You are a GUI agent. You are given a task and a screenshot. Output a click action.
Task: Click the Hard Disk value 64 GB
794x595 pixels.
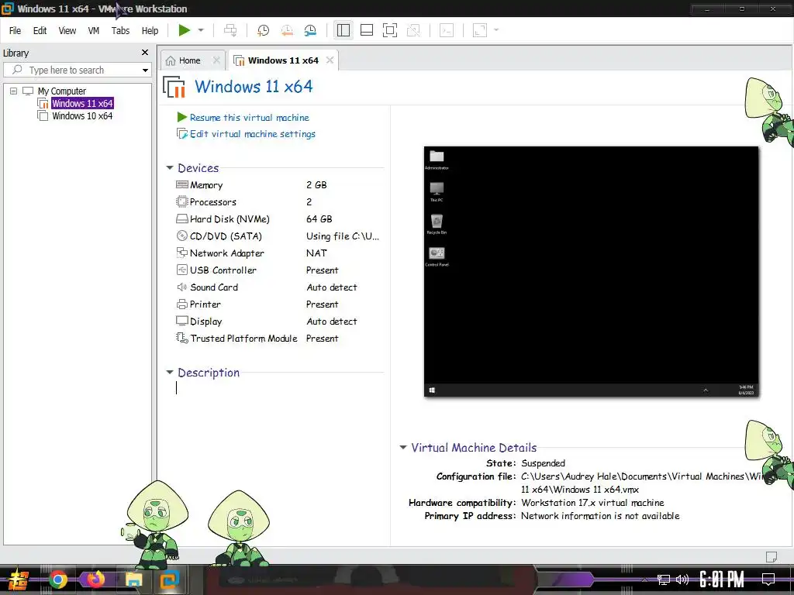pyautogui.click(x=319, y=219)
